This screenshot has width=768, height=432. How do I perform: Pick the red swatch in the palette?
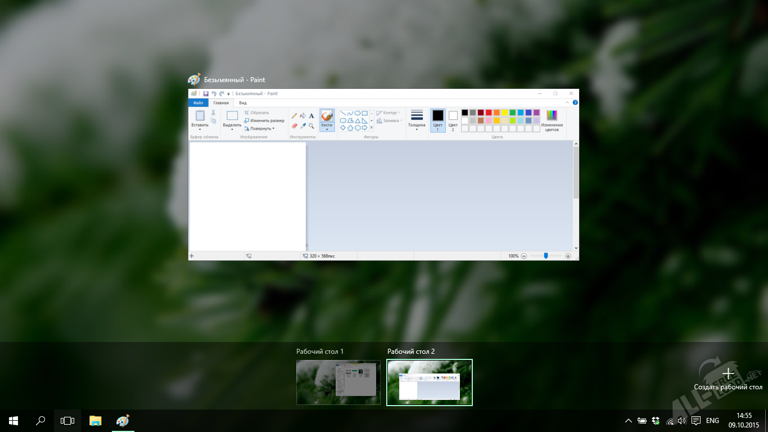point(489,112)
